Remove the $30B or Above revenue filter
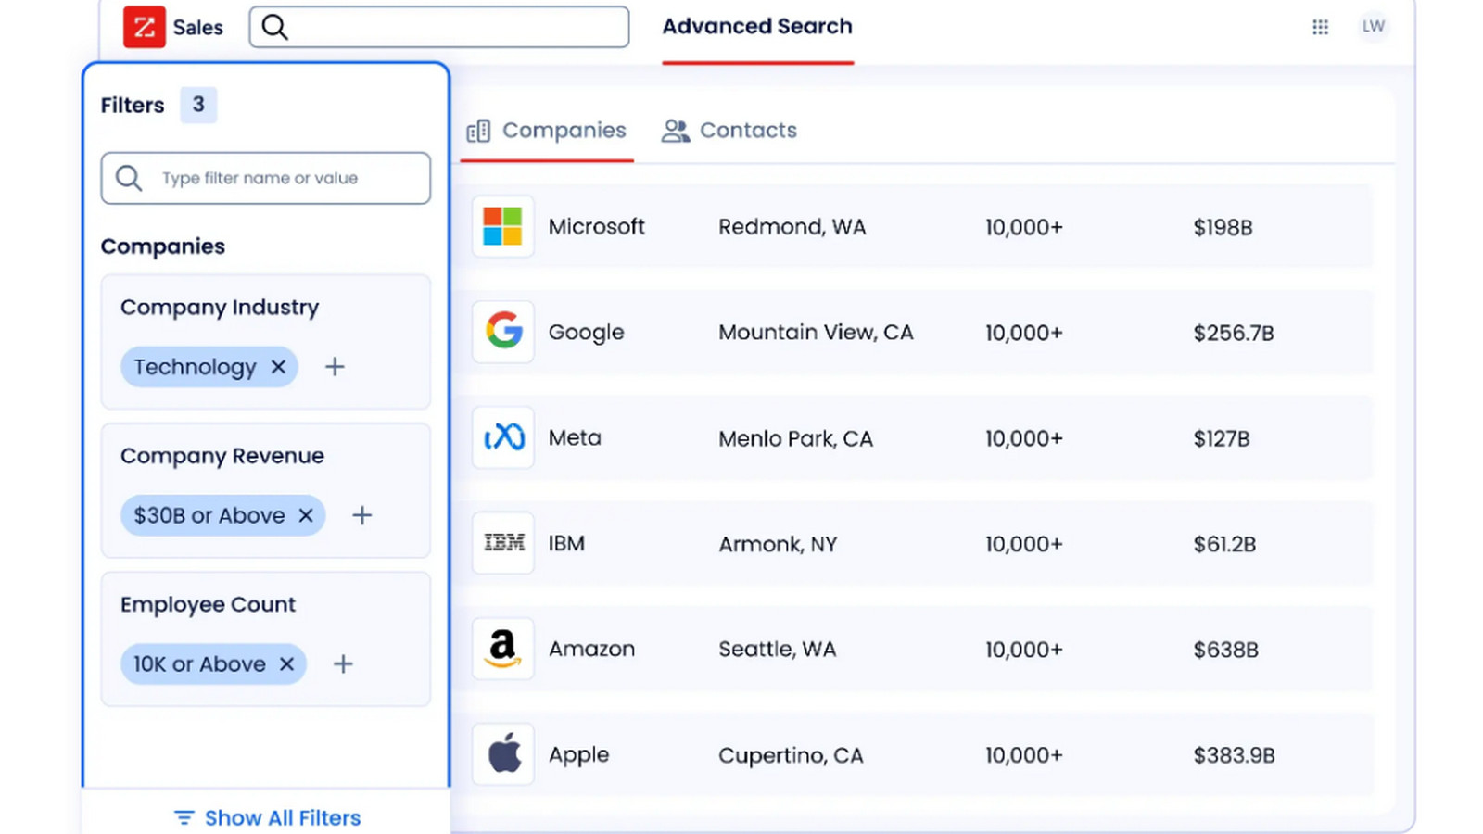 (306, 515)
